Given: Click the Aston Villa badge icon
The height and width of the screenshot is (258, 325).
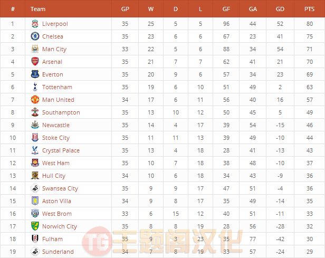Looking at the screenshot, I should tap(35, 201).
